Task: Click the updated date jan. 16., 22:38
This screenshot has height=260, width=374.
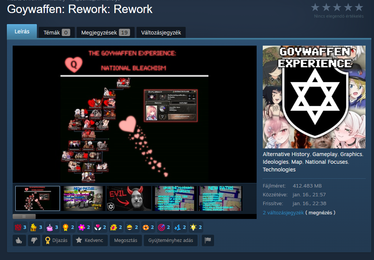Action: point(309,204)
